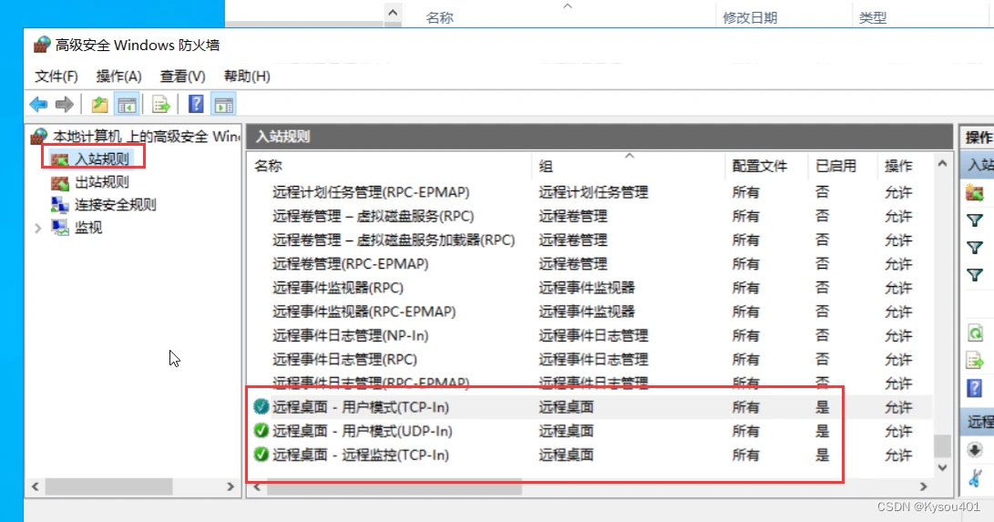Image resolution: width=994 pixels, height=522 pixels.
Task: Click the Up one level folder icon
Action: (x=99, y=104)
